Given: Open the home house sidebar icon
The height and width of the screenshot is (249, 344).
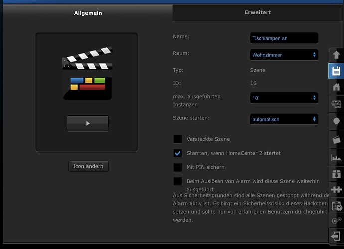Looking at the screenshot, I should point(336,87).
